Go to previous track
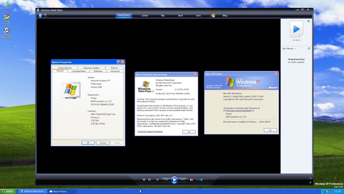 (x=166, y=180)
